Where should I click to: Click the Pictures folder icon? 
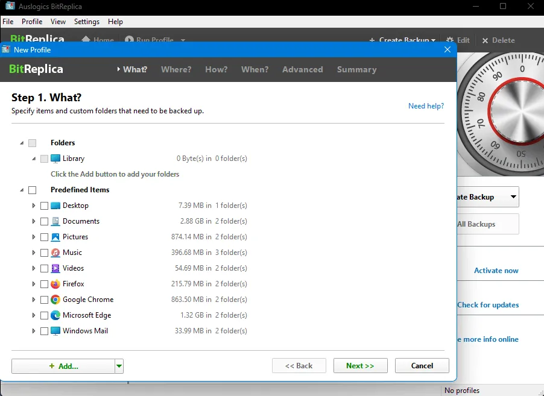coord(55,237)
